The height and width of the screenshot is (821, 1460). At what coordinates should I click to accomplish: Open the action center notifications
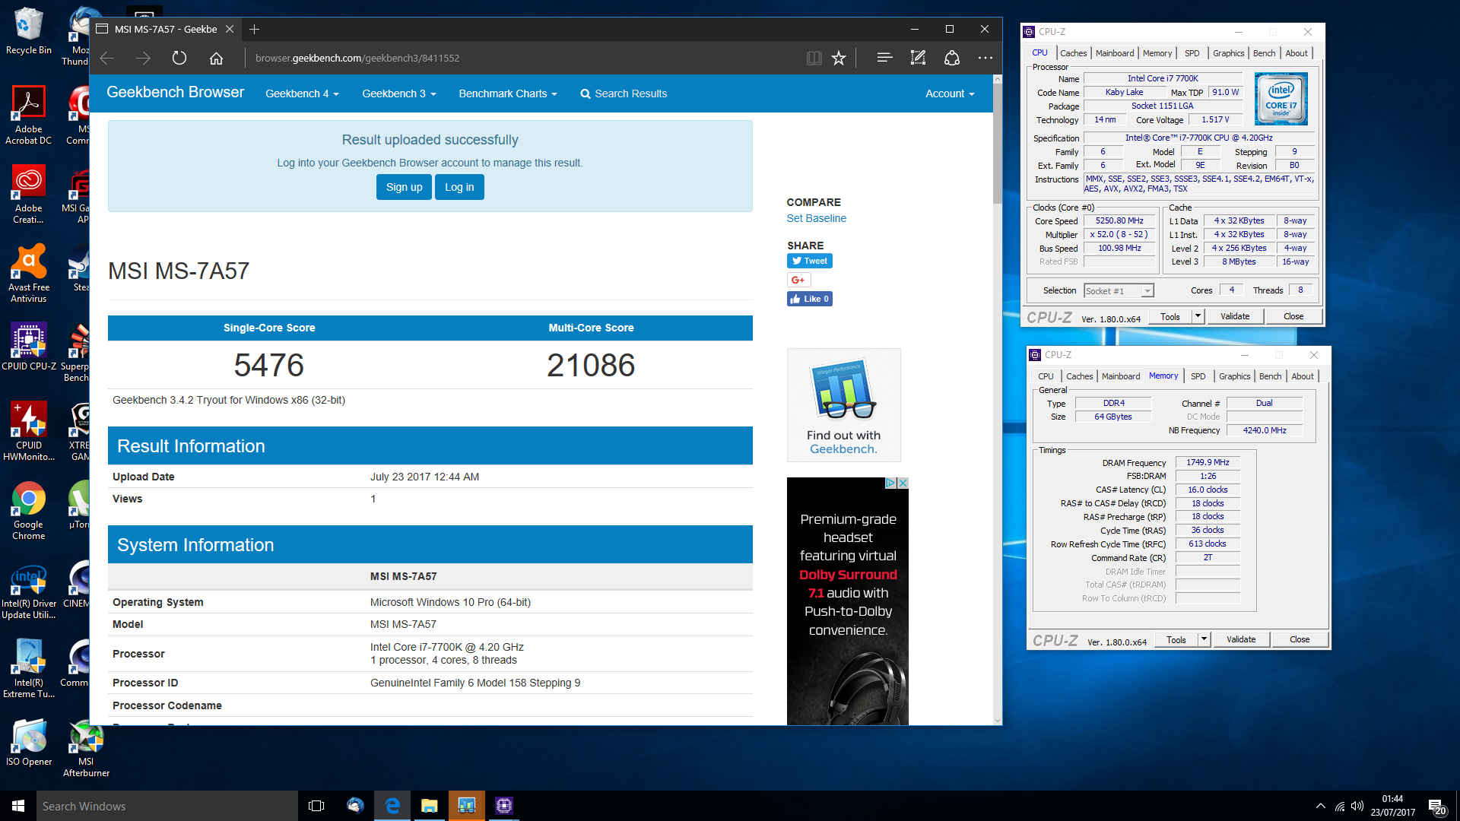1436,807
